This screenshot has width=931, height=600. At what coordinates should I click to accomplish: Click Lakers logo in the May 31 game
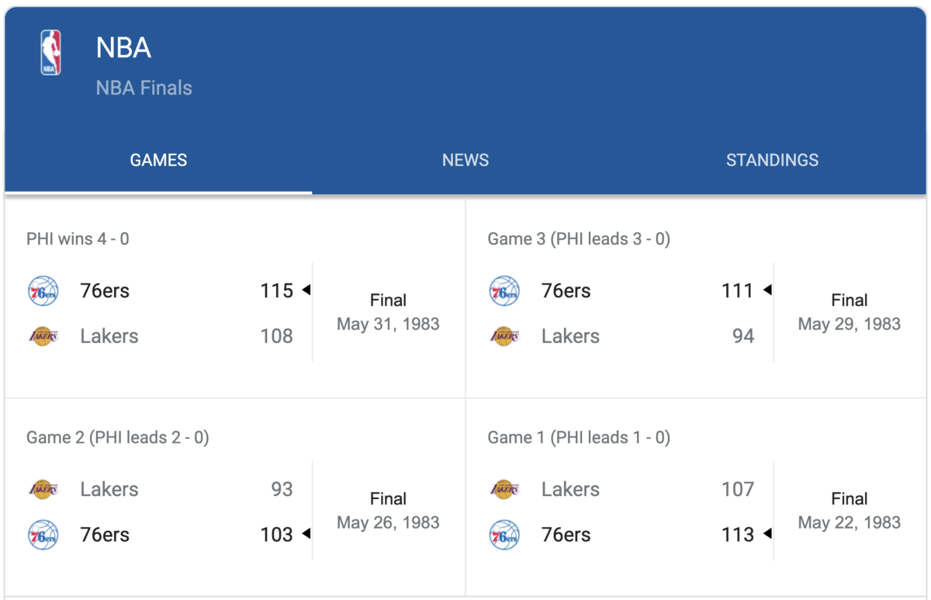tap(43, 336)
